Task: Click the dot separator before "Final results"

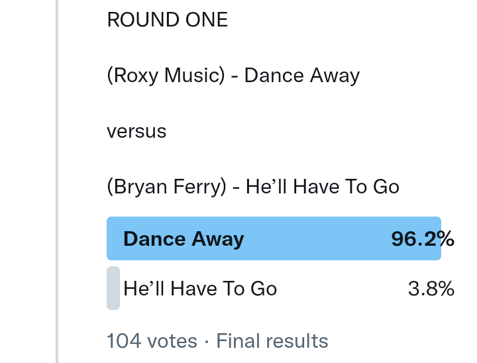Action: [207, 341]
